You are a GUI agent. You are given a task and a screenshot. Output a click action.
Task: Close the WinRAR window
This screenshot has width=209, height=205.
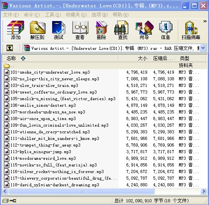[x=203, y=5]
